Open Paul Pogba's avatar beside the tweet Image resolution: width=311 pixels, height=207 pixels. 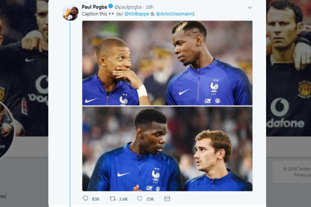70,13
